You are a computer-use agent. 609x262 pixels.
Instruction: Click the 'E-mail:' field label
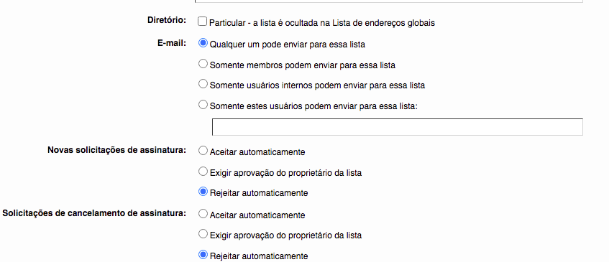(x=172, y=43)
